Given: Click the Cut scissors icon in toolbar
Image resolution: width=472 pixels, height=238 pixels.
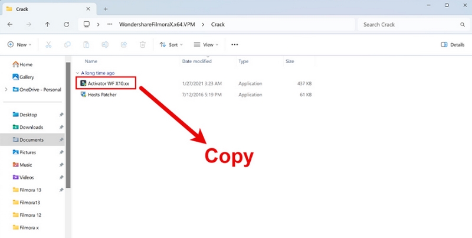Looking at the screenshot, I should point(48,44).
